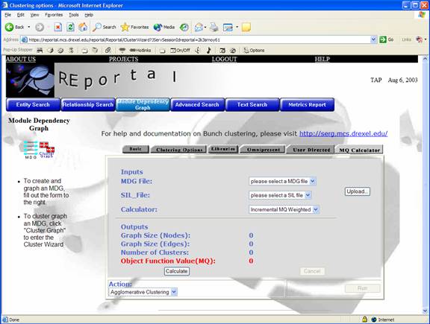Click the Calculate button

coord(177,271)
